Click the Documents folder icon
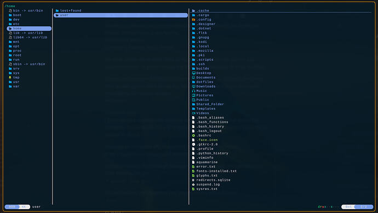378x213 pixels. (x=193, y=78)
